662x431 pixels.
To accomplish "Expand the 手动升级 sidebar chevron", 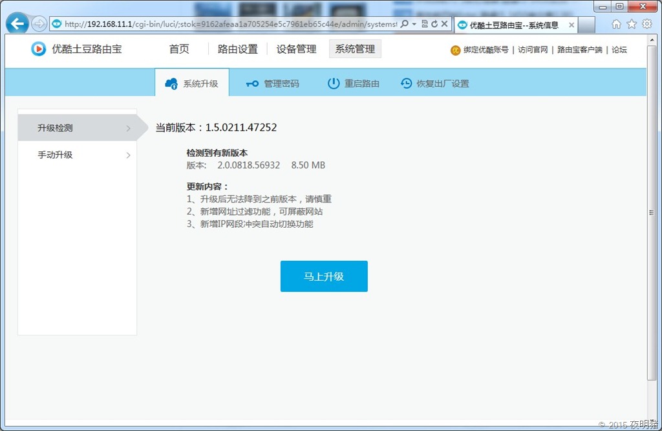I will [128, 155].
